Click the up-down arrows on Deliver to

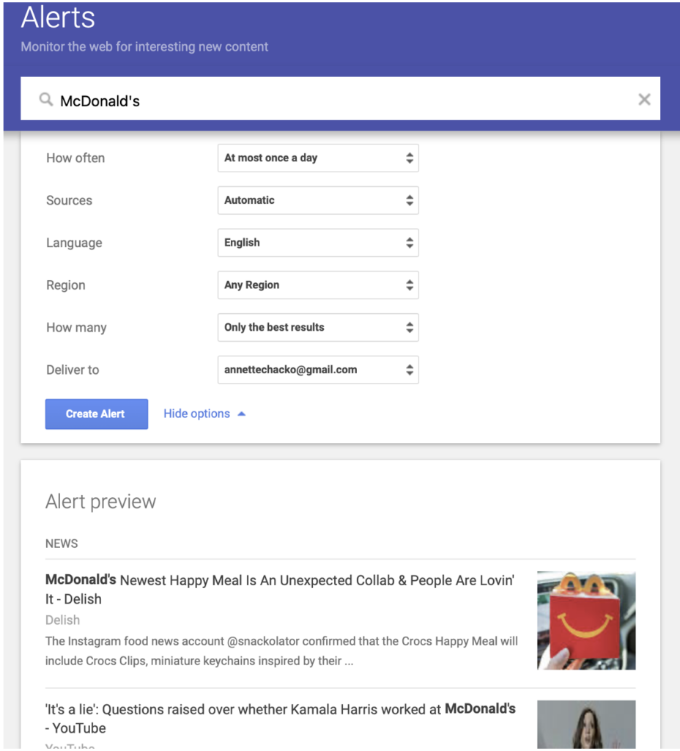tap(409, 370)
